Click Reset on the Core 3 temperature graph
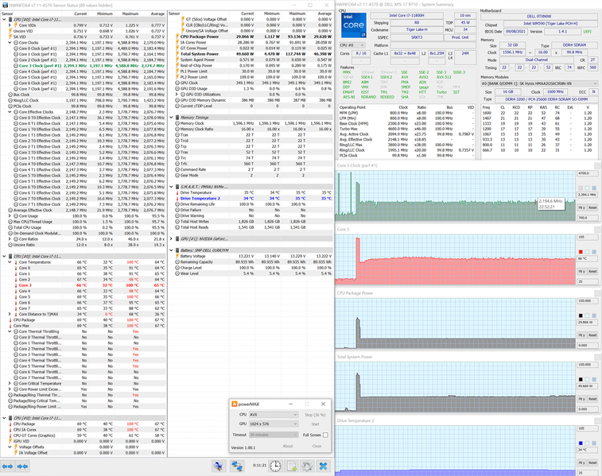Image resolution: width=602 pixels, height=476 pixels. click(592, 271)
